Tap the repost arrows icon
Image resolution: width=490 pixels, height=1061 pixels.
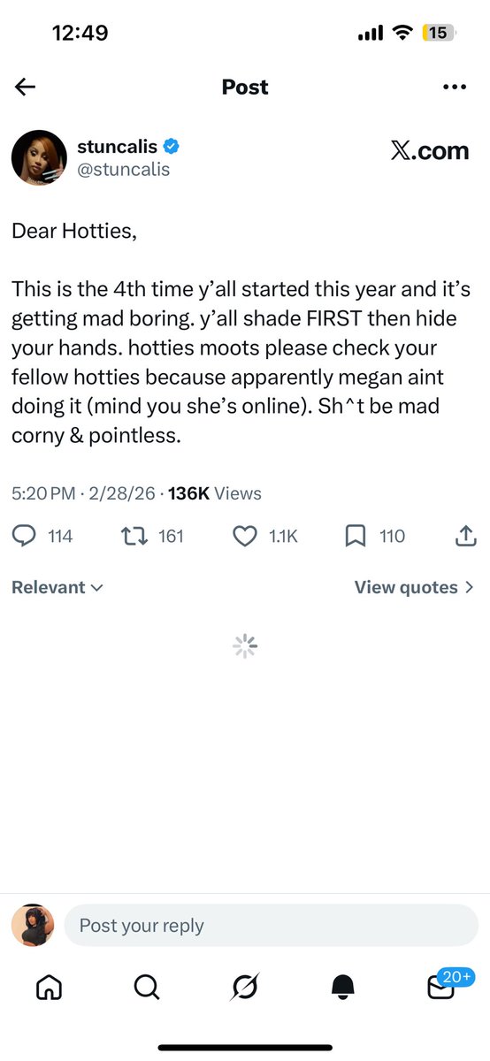pos(132,536)
